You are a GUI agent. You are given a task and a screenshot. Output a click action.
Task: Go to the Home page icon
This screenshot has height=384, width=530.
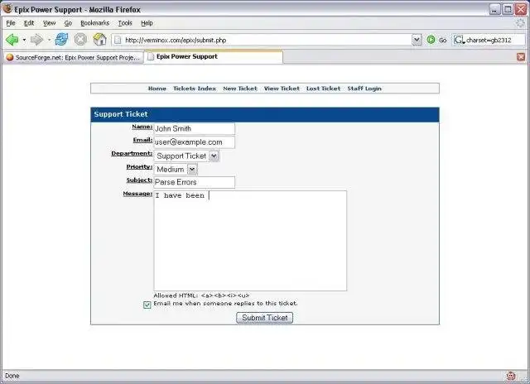(99, 40)
